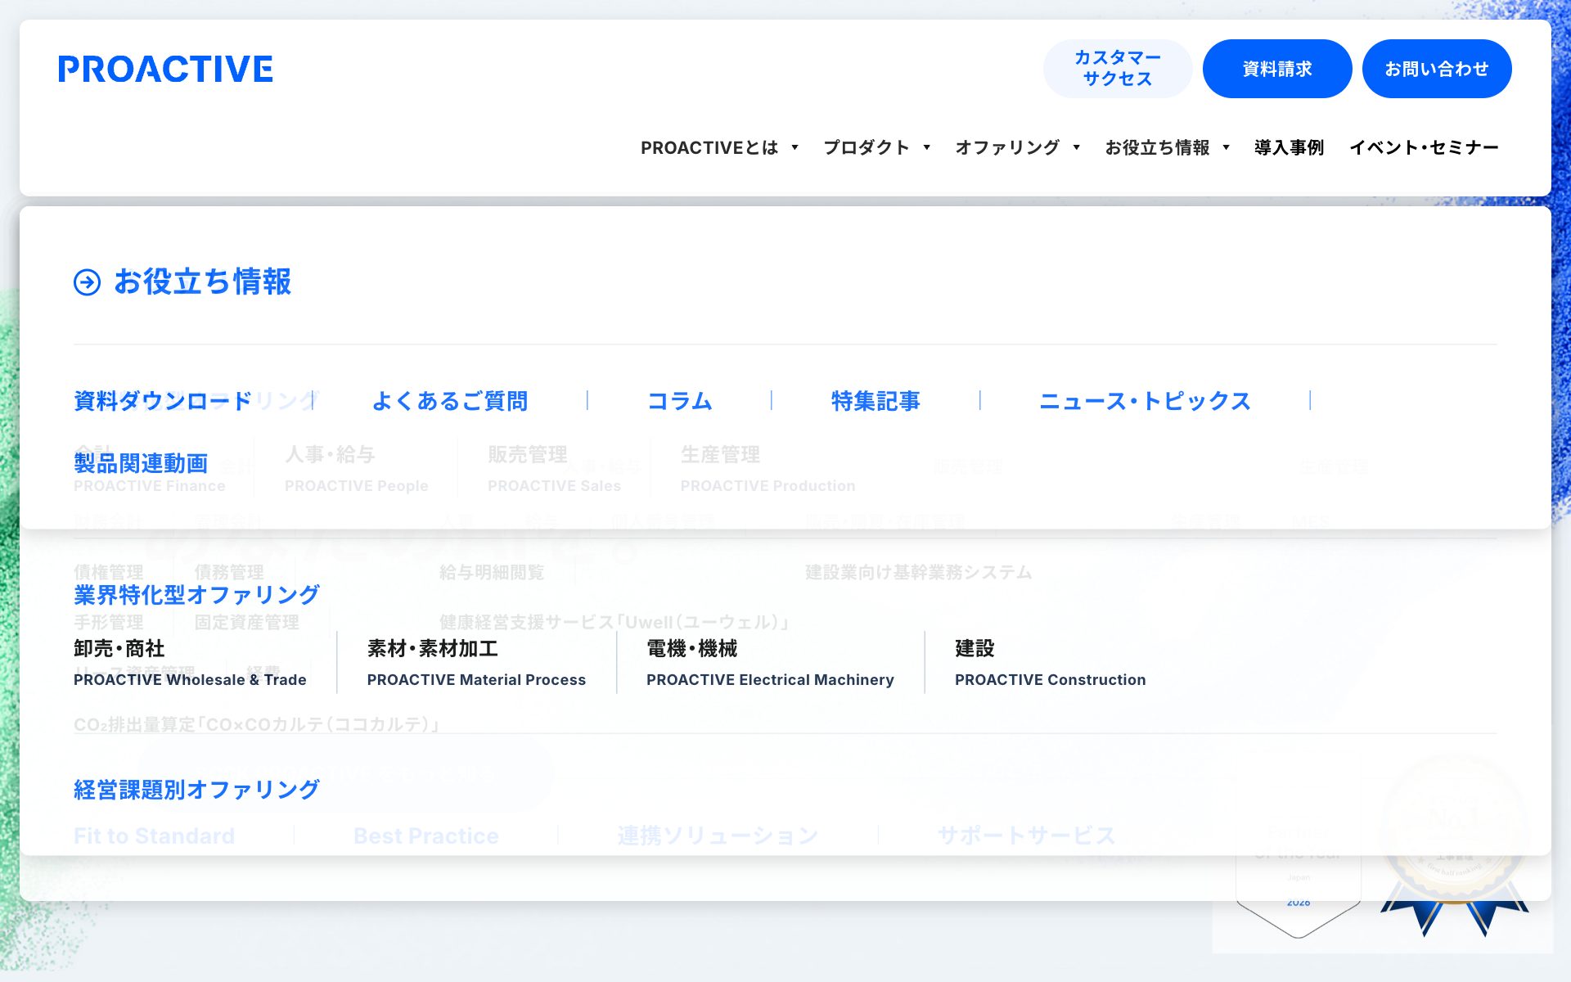Open ニュース・トピックス link

coord(1145,401)
